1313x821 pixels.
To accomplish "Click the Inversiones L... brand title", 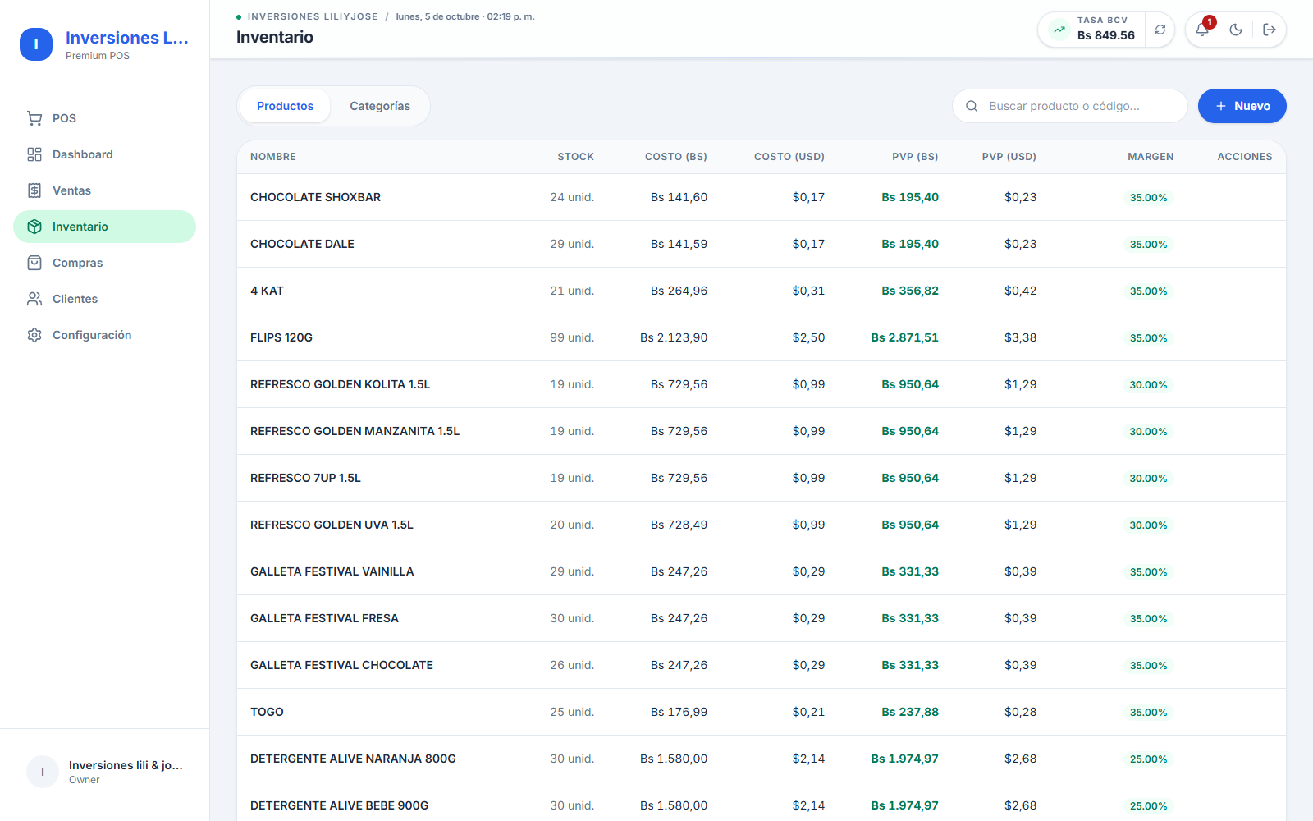I will click(127, 38).
